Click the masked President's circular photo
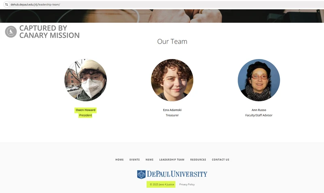 click(85, 80)
